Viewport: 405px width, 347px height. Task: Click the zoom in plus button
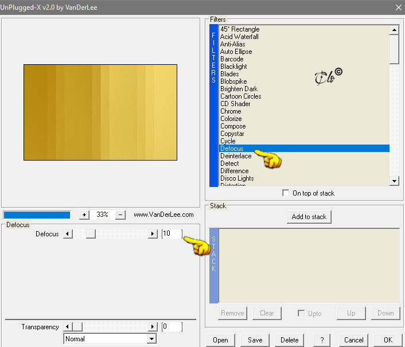pos(84,215)
